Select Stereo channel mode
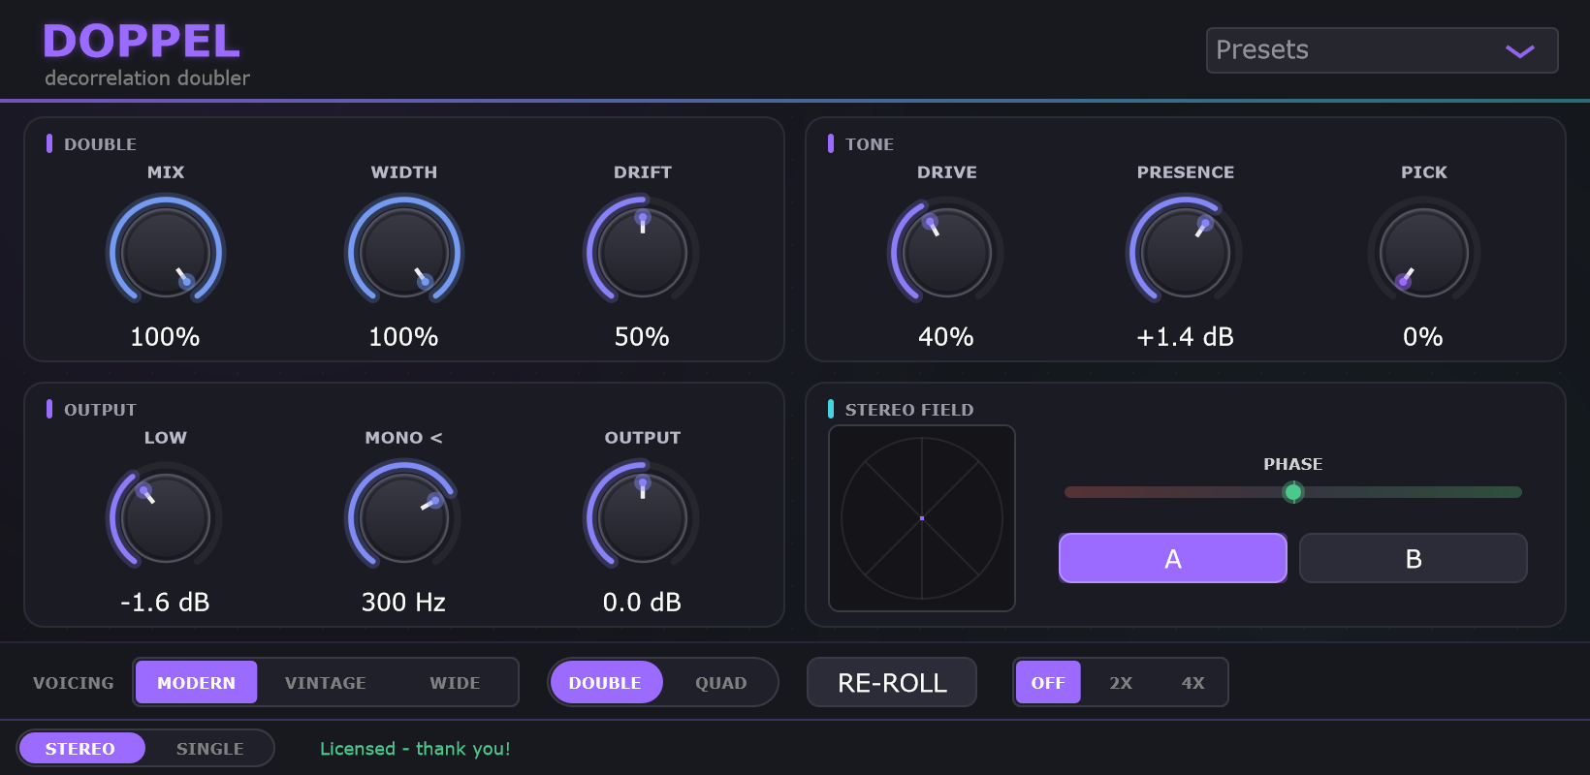The image size is (1590, 775). pyautogui.click(x=80, y=748)
